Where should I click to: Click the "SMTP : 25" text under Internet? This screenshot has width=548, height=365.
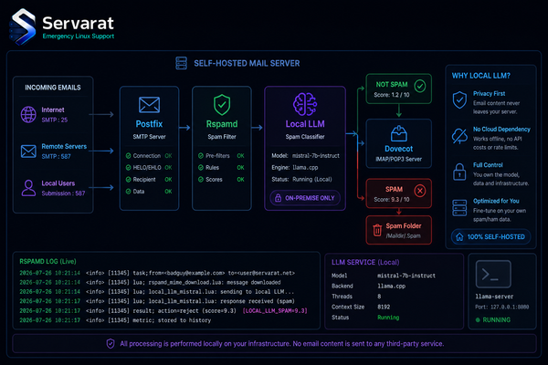pyautogui.click(x=55, y=120)
